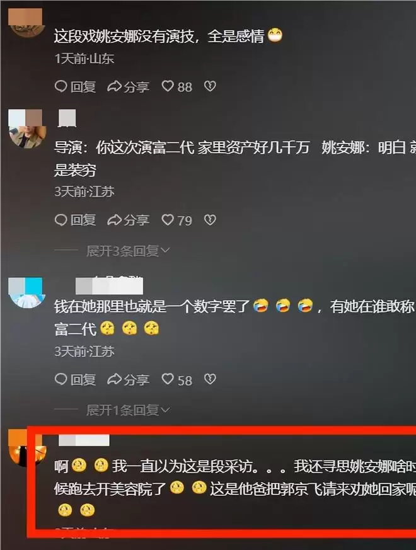The height and width of the screenshot is (550, 416).
Task: Dislike the 装穷 comment with broken heart
Action: (x=210, y=220)
